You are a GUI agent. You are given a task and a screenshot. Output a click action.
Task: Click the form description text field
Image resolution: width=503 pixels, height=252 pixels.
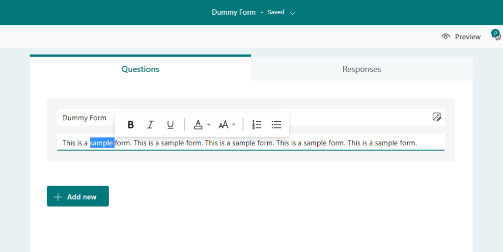pos(251,142)
